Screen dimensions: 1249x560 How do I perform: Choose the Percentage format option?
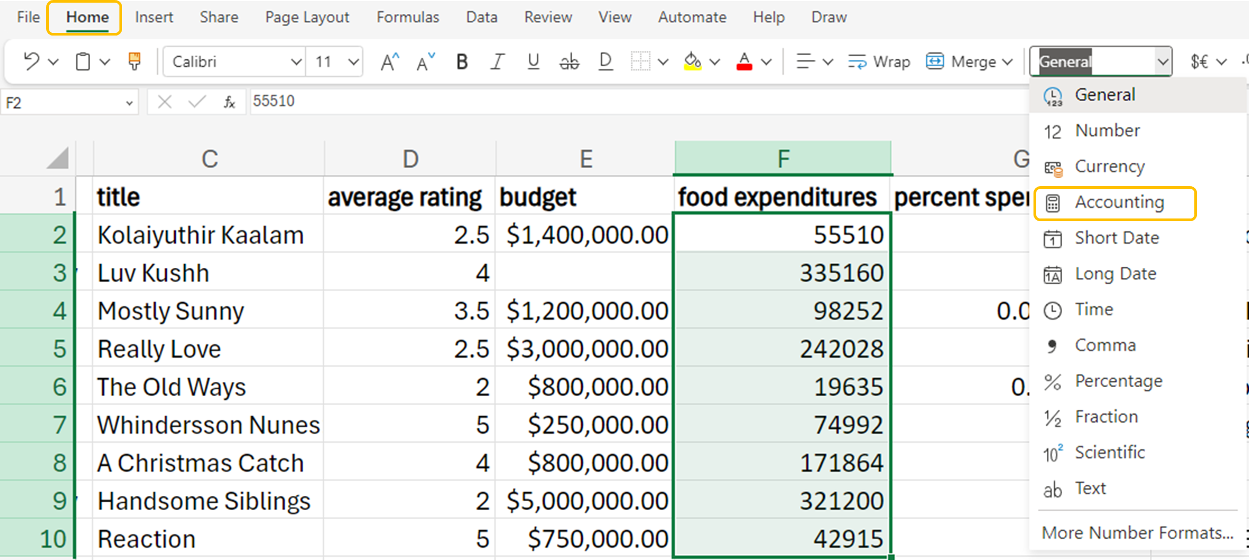(x=1118, y=381)
